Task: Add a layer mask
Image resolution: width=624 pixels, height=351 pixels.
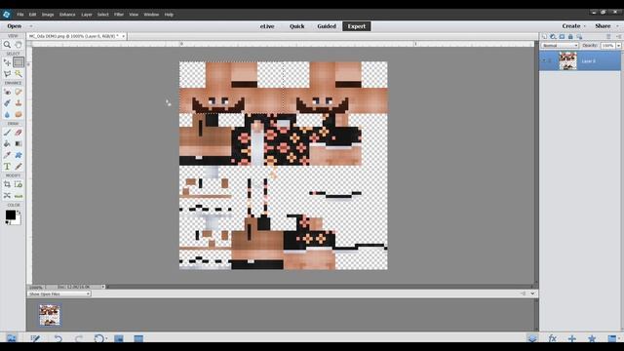Action: [562, 37]
